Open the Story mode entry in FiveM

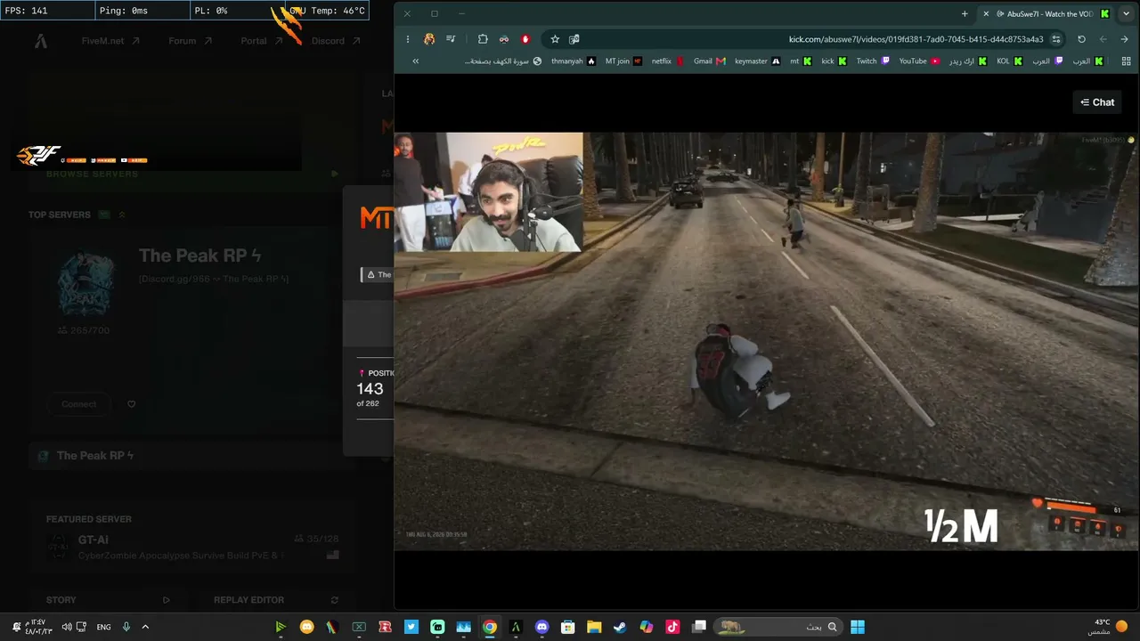(x=107, y=600)
